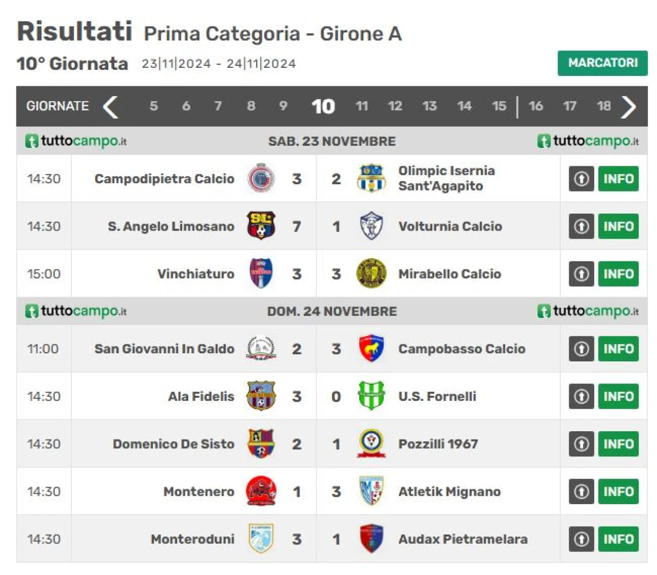
Task: Click the S. Angelo Limosano team crest
Action: 261,226
